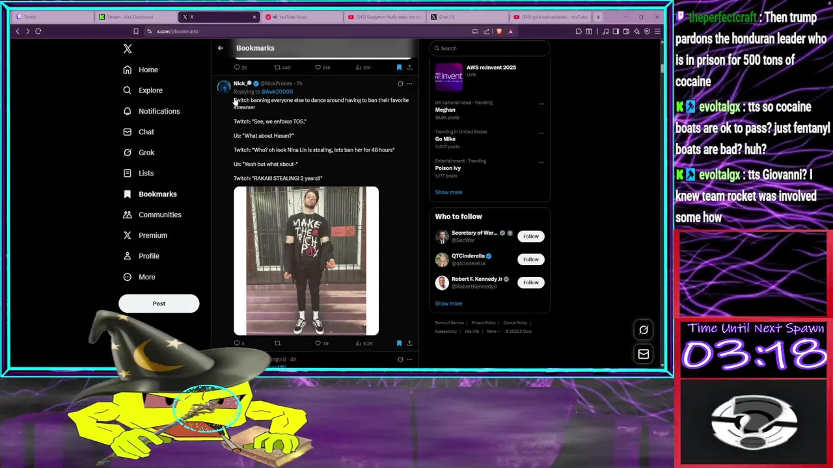Open the Go Mike trending topic
Screen dimensions: 833x468
pos(445,139)
